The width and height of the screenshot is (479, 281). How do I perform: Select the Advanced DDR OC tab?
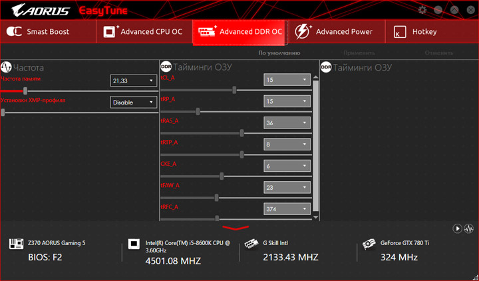pos(240,33)
